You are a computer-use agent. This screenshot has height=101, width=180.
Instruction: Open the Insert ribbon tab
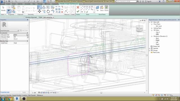click(14, 4)
